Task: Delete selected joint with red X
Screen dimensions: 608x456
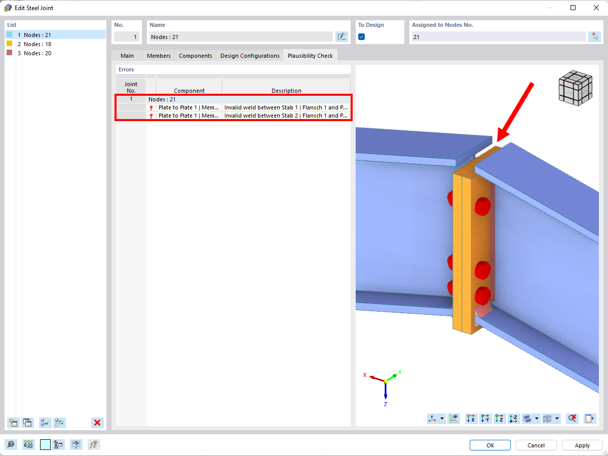Action: (97, 423)
